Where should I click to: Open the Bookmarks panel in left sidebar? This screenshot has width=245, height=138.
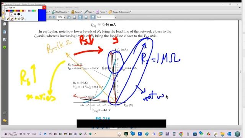(5, 32)
